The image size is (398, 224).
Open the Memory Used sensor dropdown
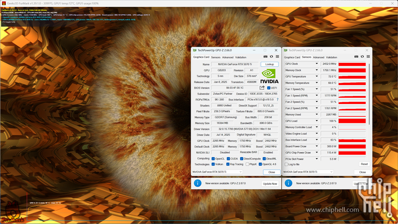pyautogui.click(x=316, y=114)
